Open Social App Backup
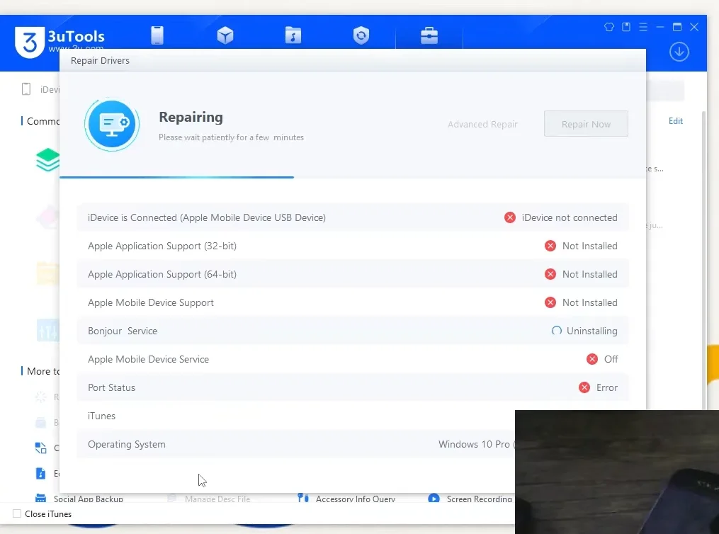This screenshot has width=719, height=534. pos(88,499)
